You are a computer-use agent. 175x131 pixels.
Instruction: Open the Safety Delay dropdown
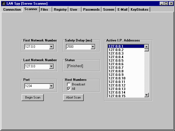coord(93,47)
